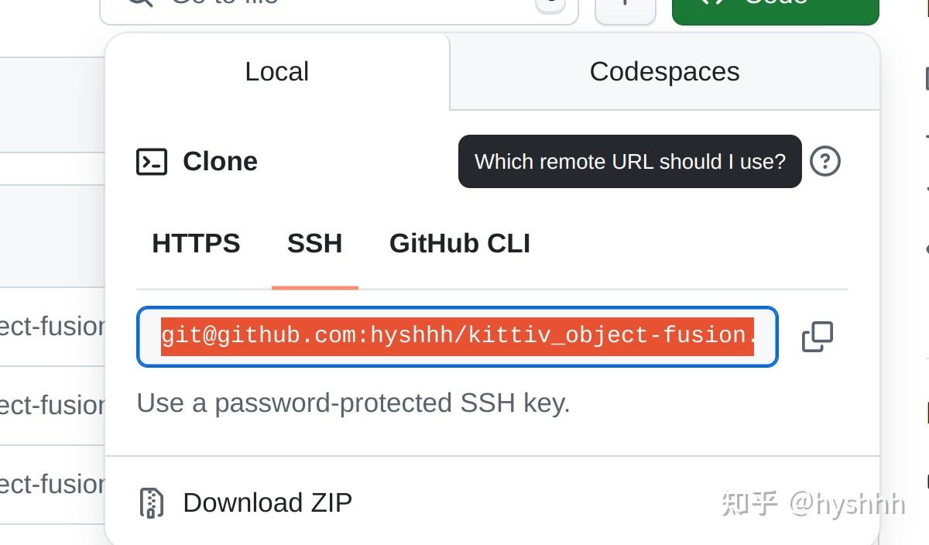This screenshot has height=545, width=929.
Task: Click the copy-to-clipboard icon beside the URL
Action: pos(817,336)
